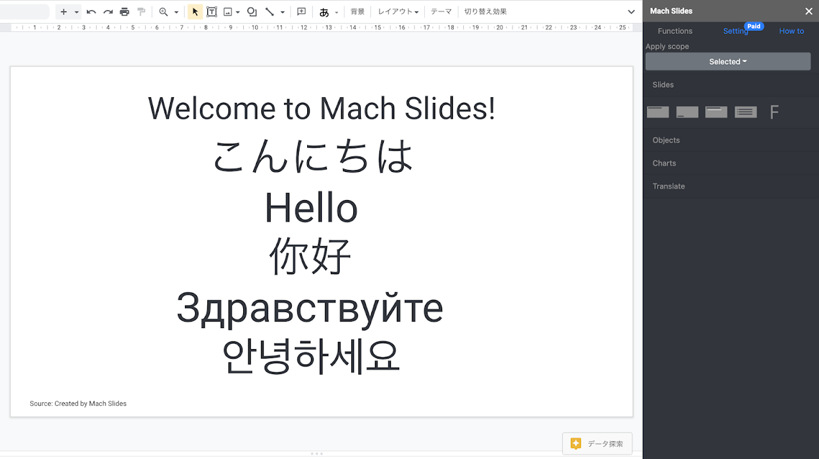Select the line tool
Image resolution: width=819 pixels, height=459 pixels.
pyautogui.click(x=269, y=12)
